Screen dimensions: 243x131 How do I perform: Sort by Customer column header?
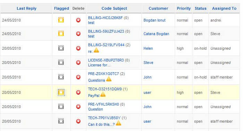[158, 8]
